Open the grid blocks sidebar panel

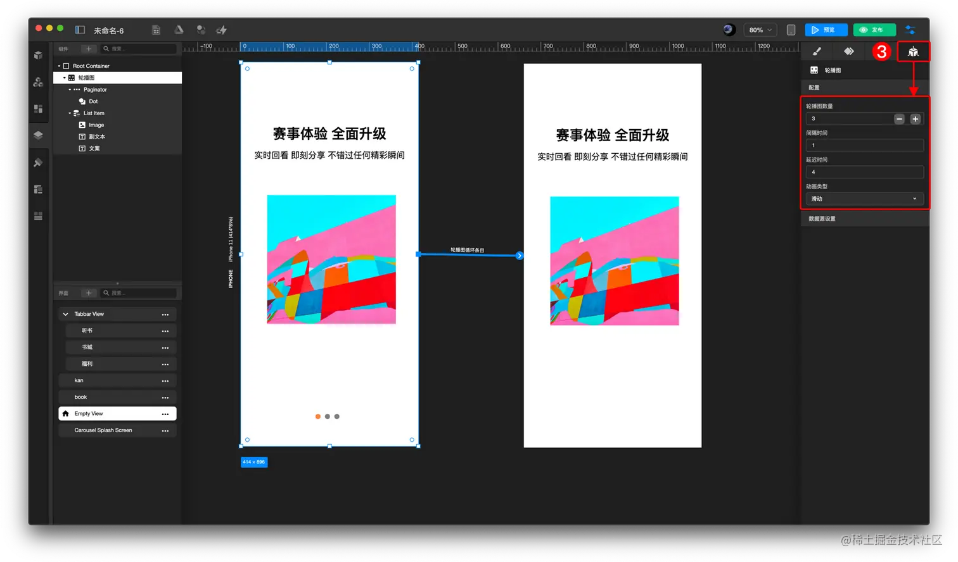coord(38,109)
